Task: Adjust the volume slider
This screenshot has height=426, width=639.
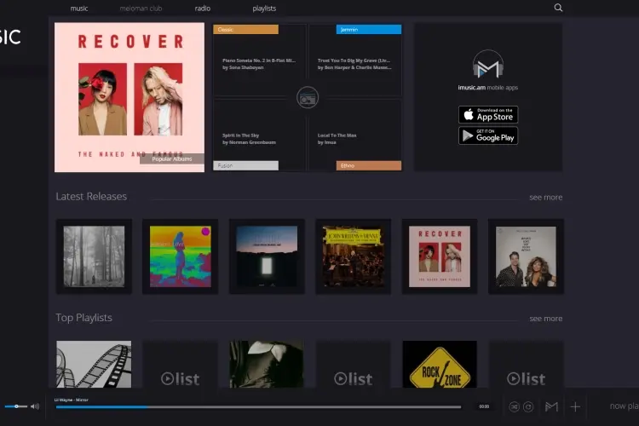Action: pos(16,406)
